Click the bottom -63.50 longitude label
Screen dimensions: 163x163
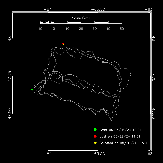point(98,154)
